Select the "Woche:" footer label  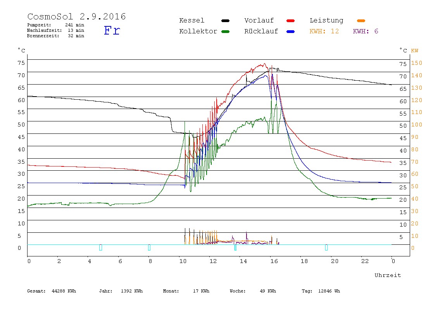click(x=238, y=291)
